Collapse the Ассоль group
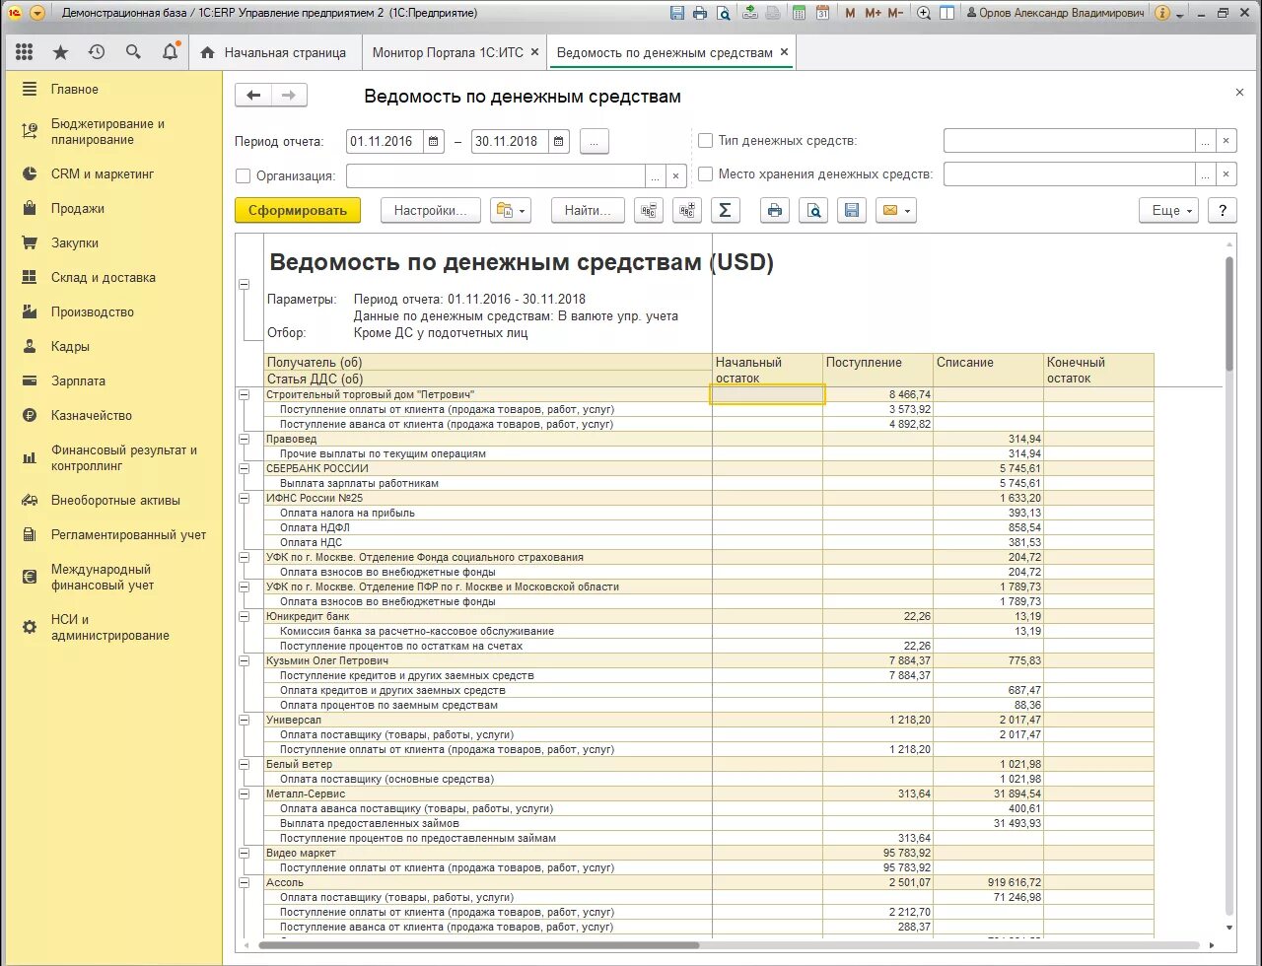 244,882
